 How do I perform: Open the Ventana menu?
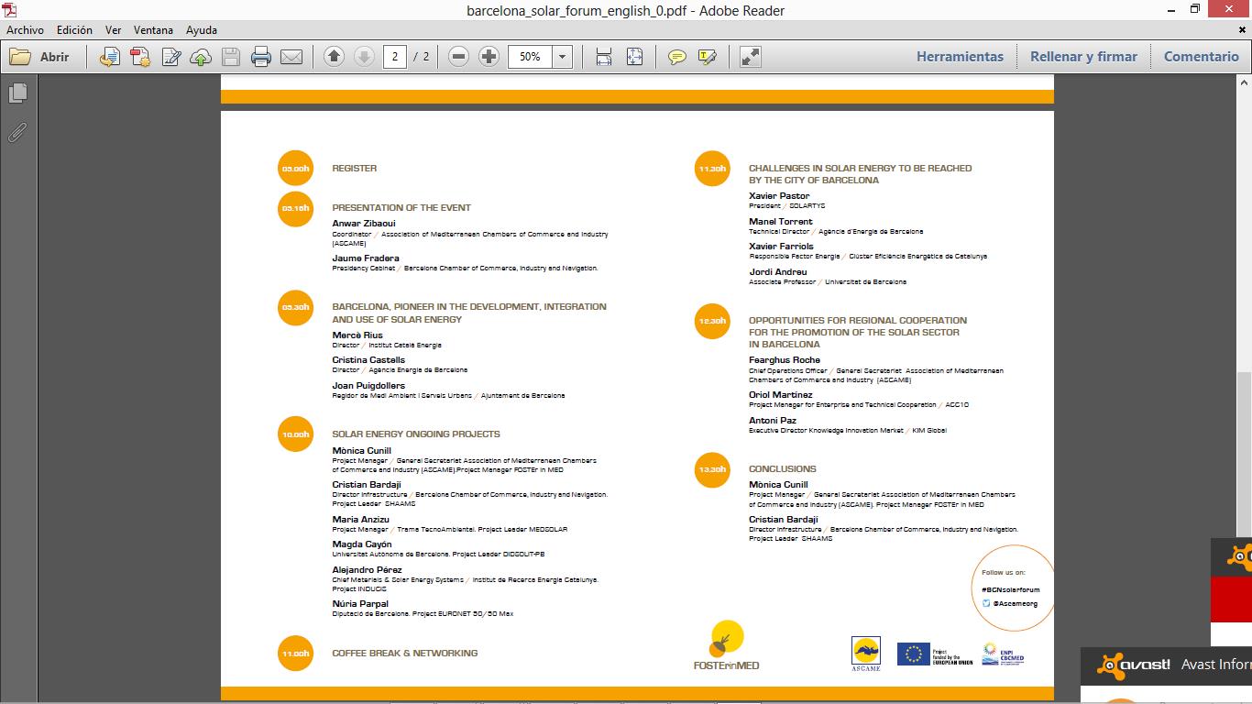pyautogui.click(x=153, y=30)
